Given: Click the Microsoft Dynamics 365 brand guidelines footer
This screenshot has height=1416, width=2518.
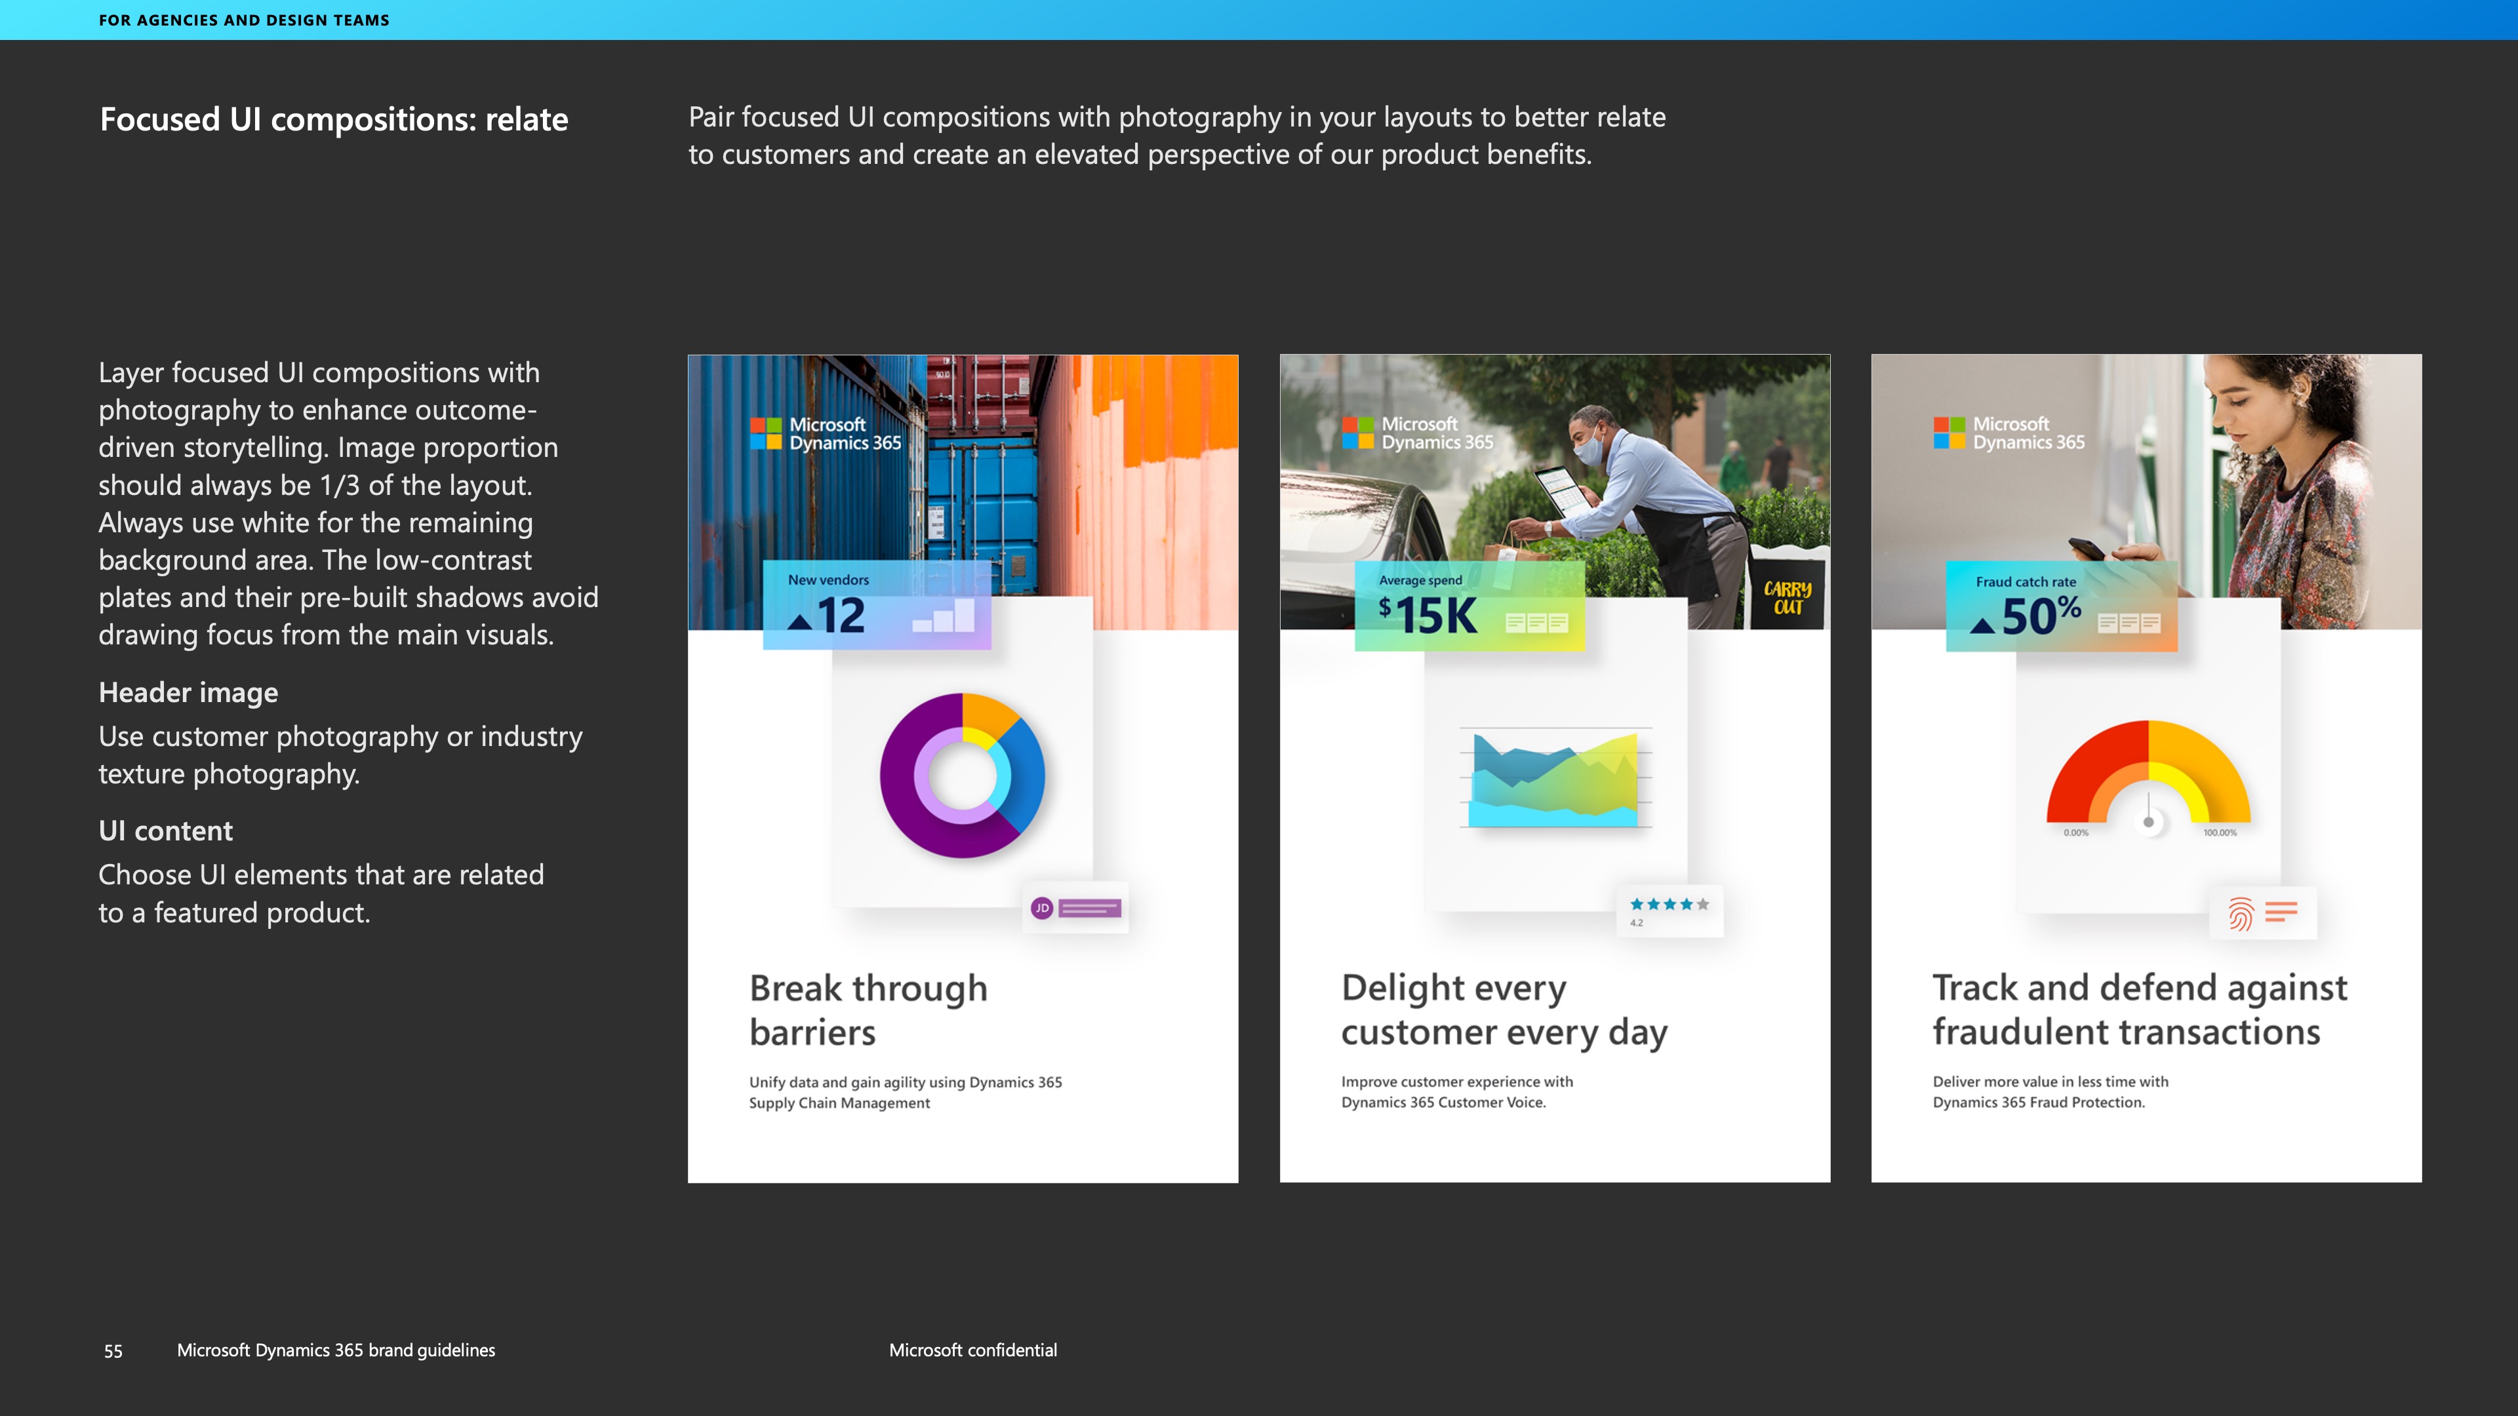Looking at the screenshot, I should [x=335, y=1350].
